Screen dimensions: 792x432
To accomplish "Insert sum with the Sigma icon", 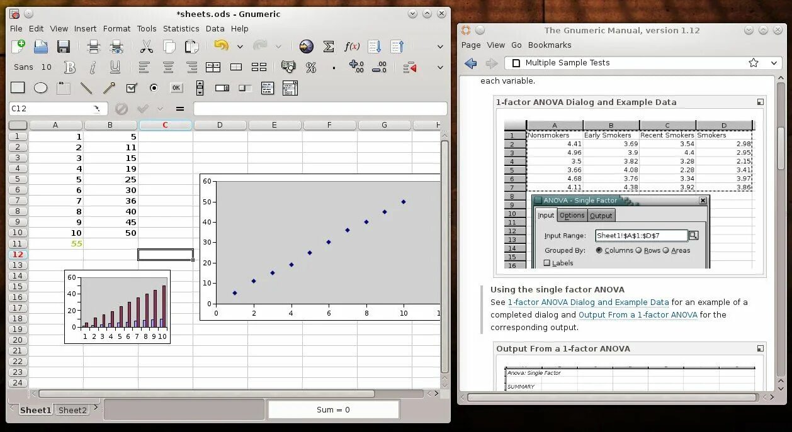I will (x=329, y=47).
